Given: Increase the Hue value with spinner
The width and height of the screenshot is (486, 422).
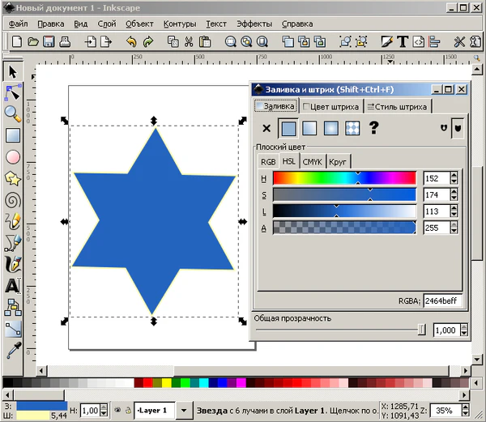Looking at the screenshot, I should pos(454,174).
